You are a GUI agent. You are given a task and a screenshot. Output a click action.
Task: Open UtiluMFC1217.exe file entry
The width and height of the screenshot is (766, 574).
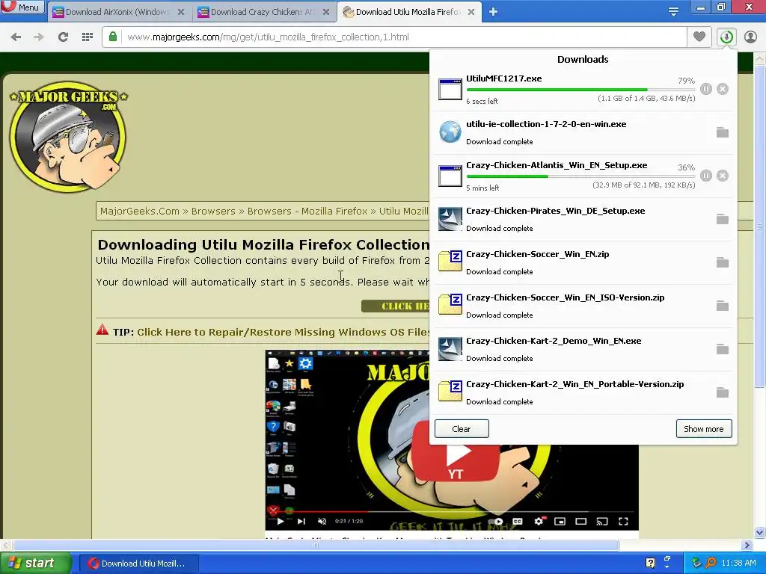coord(503,78)
